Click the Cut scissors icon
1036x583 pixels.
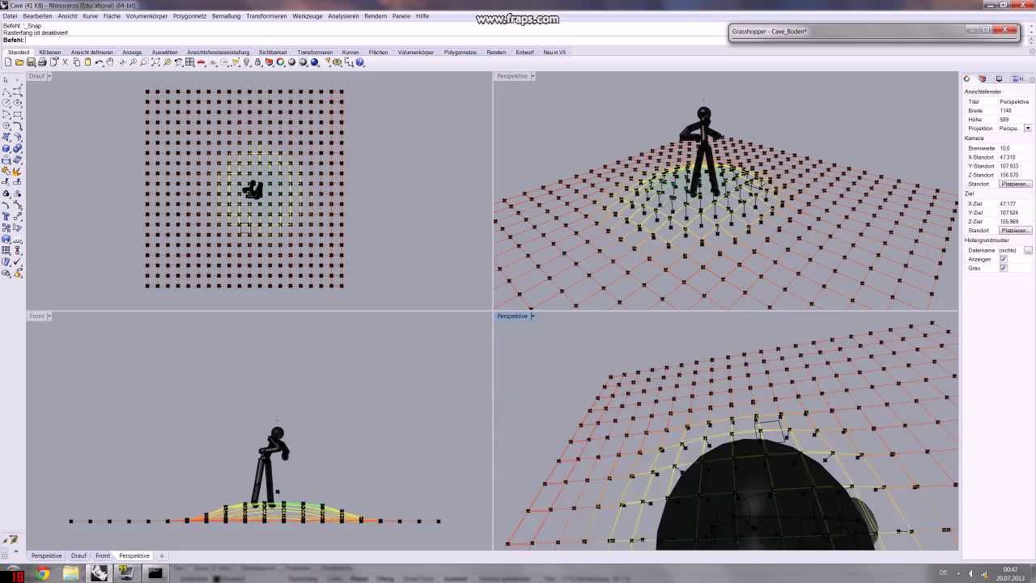click(66, 62)
